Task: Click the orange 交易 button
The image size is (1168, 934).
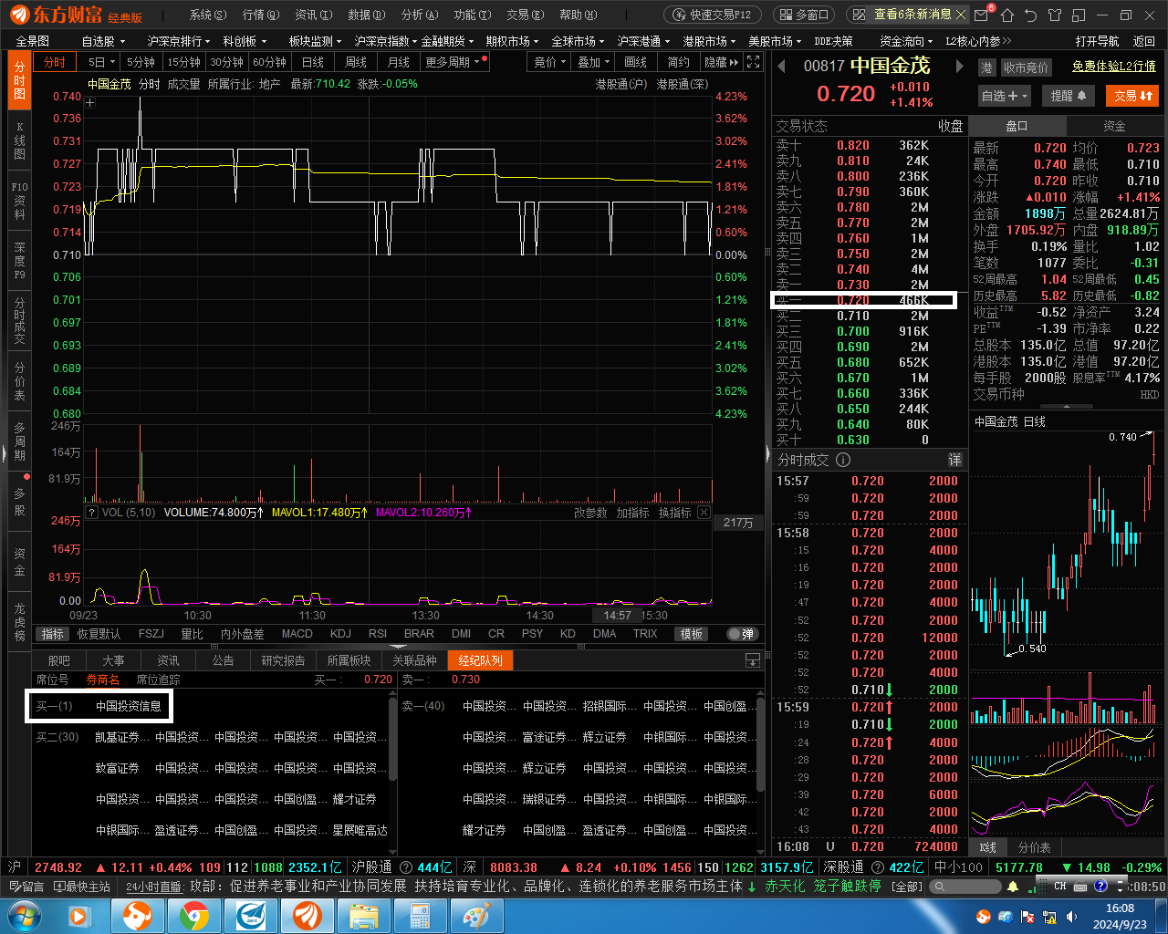Action: tap(1132, 96)
